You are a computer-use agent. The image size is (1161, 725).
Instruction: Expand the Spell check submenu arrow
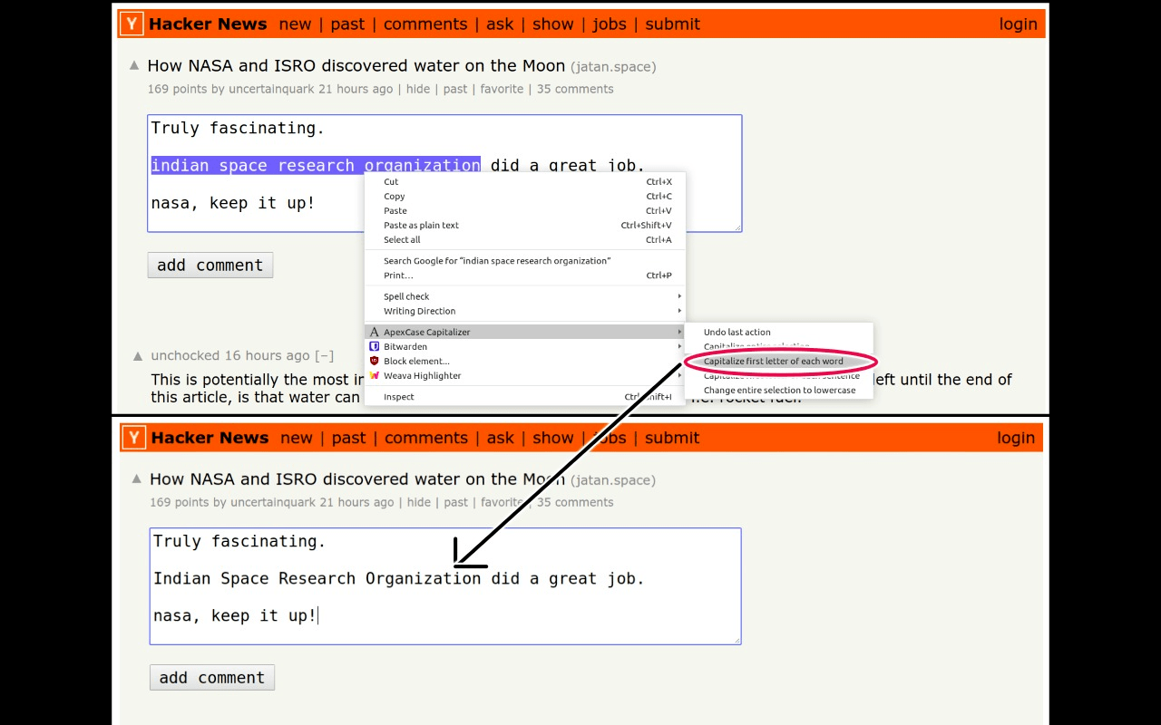click(679, 296)
